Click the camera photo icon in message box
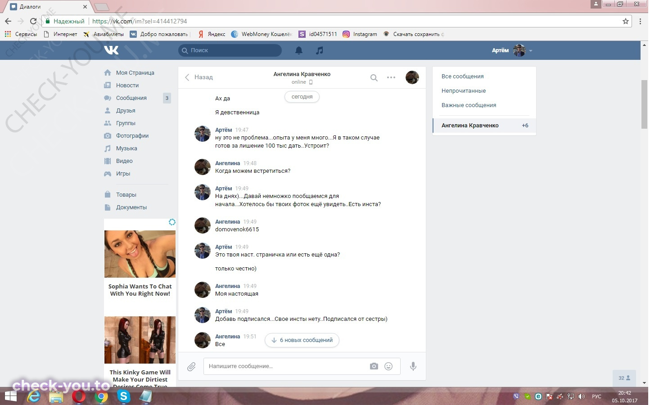650x405 pixels. 374,366
